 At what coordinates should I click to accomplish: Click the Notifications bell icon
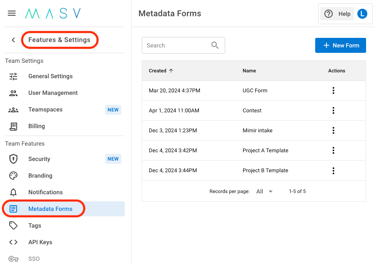[13, 192]
